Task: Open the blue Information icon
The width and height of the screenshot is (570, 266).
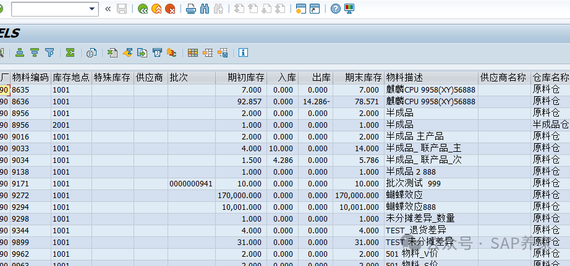Action: pos(243,52)
